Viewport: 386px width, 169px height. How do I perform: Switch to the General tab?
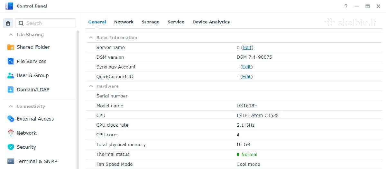coord(97,22)
